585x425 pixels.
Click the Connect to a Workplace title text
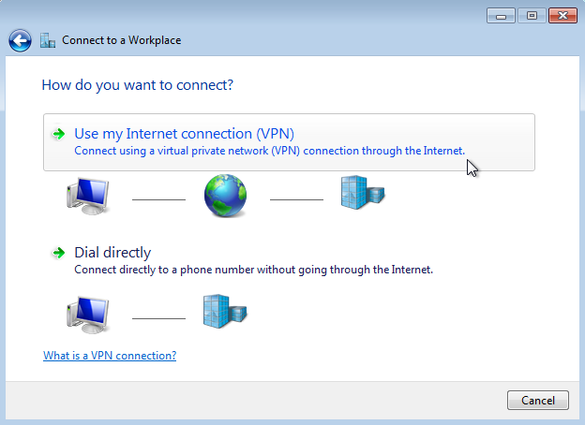(122, 40)
